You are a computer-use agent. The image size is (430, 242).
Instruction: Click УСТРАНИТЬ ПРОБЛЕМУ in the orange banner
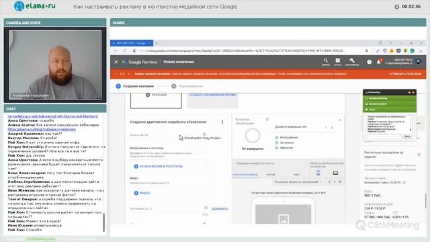pos(405,74)
